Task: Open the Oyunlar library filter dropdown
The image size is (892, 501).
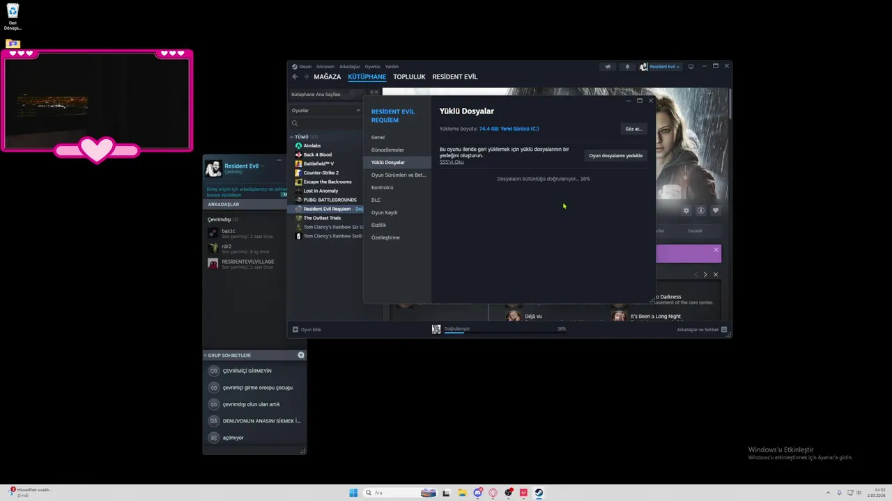Action: click(325, 110)
